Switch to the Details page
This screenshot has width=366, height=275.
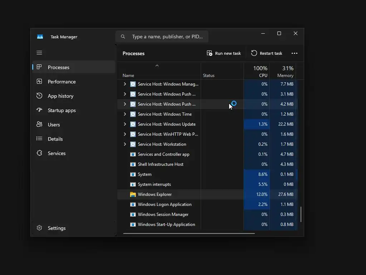pyautogui.click(x=74, y=139)
